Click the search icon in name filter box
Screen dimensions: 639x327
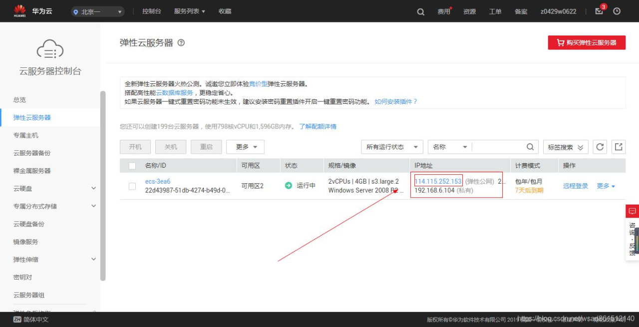530,147
